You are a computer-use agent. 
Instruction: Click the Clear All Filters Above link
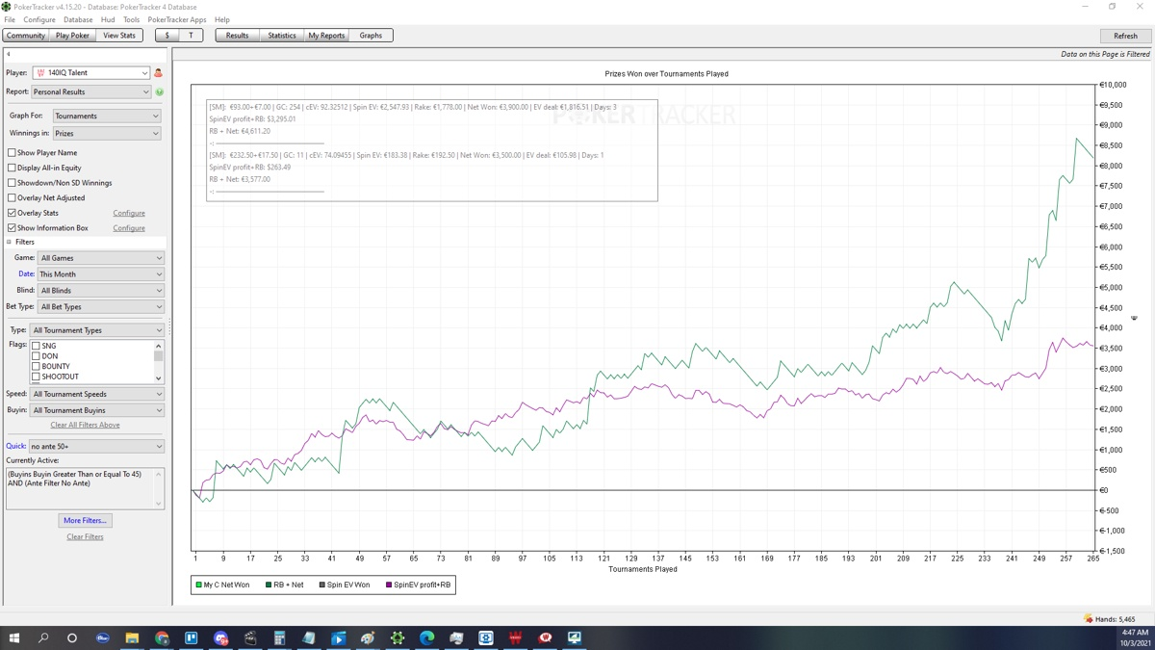[85, 425]
